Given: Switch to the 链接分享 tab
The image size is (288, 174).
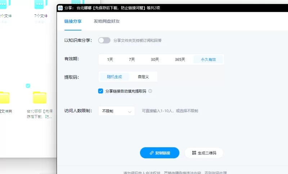Looking at the screenshot, I should pyautogui.click(x=73, y=21).
